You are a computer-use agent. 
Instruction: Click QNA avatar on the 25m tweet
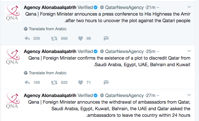pyautogui.click(x=13, y=57)
